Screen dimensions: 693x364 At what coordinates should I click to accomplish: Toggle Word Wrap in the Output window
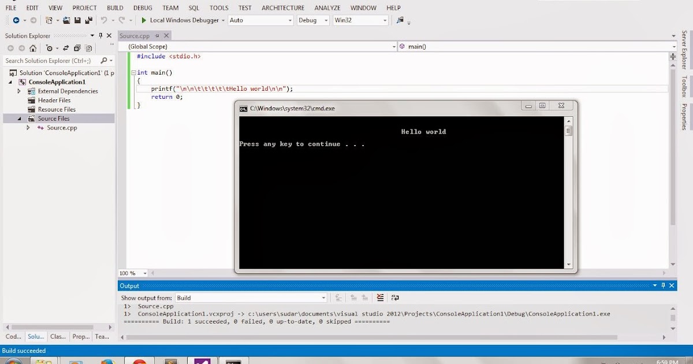[395, 298]
